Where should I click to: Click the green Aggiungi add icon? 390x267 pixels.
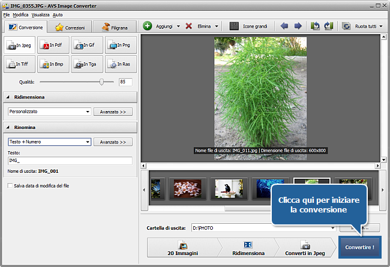click(x=148, y=26)
